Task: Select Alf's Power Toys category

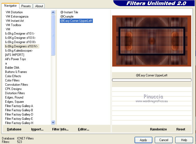Action: point(15,59)
